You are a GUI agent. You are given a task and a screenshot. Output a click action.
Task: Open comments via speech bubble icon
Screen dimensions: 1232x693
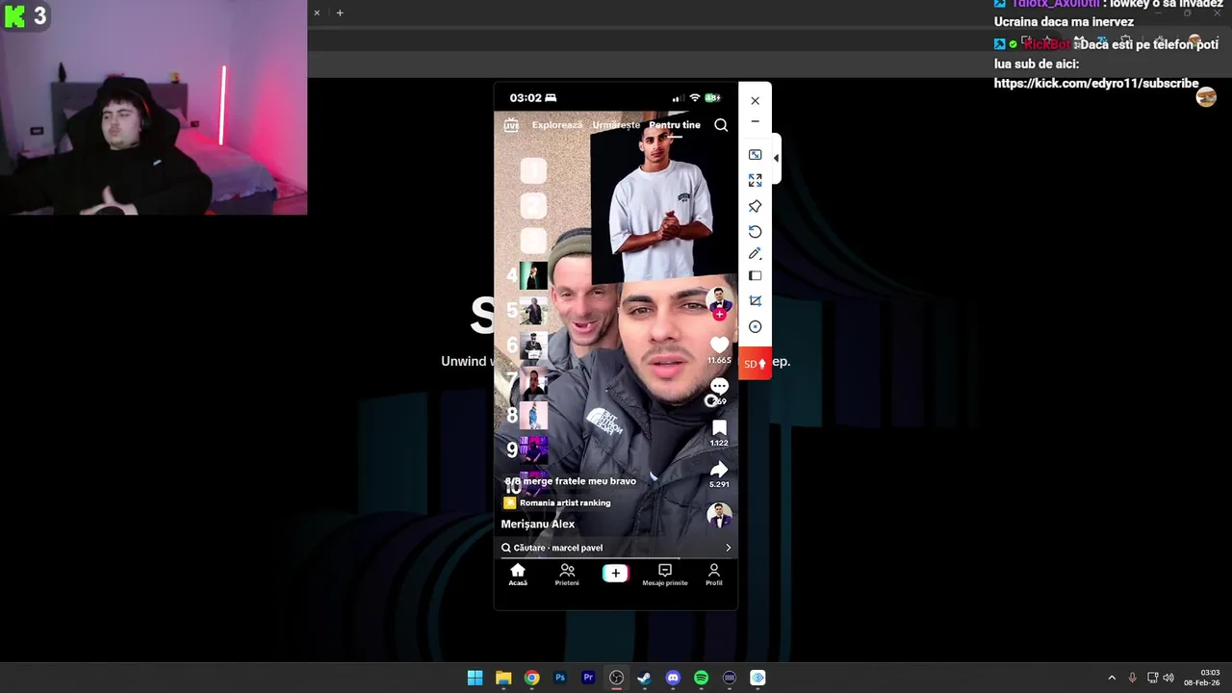719,386
